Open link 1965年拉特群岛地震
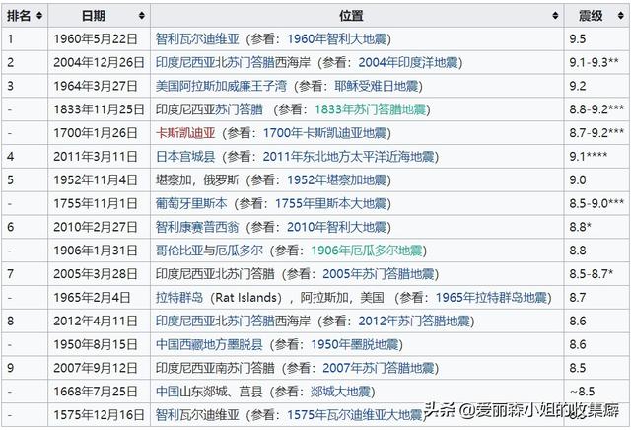Screen dimensions: 631x430 [491, 297]
